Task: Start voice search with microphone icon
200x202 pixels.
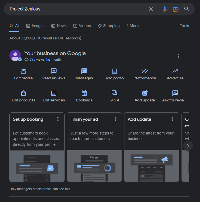Action: tap(165, 9)
